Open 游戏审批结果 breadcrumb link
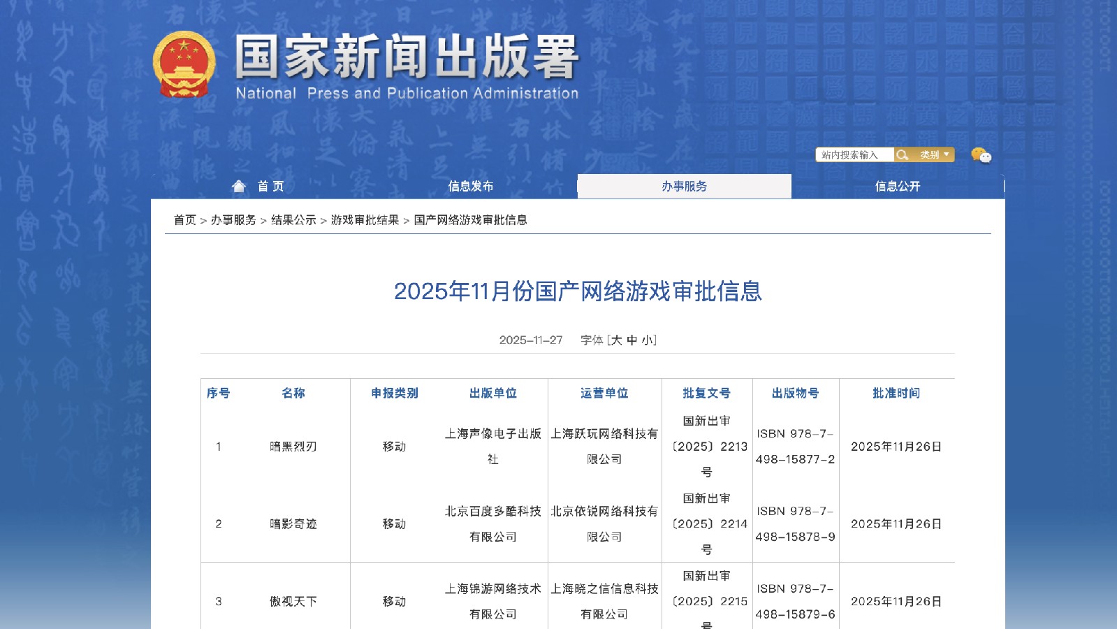 [x=365, y=219]
